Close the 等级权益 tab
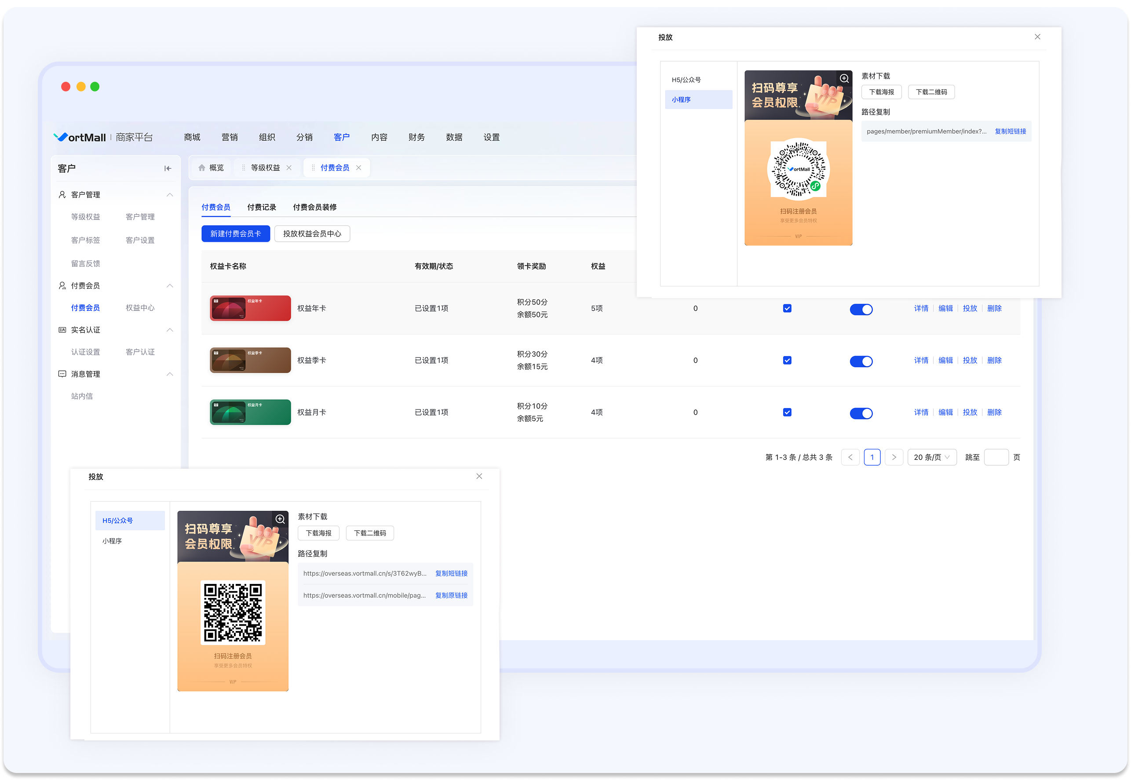The width and height of the screenshot is (1131, 780). pyautogui.click(x=289, y=168)
